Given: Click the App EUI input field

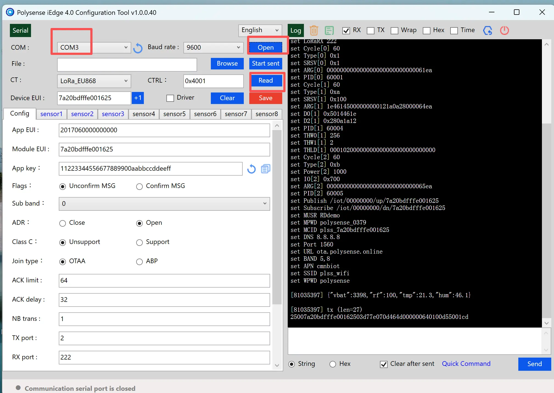Looking at the screenshot, I should pyautogui.click(x=164, y=130).
